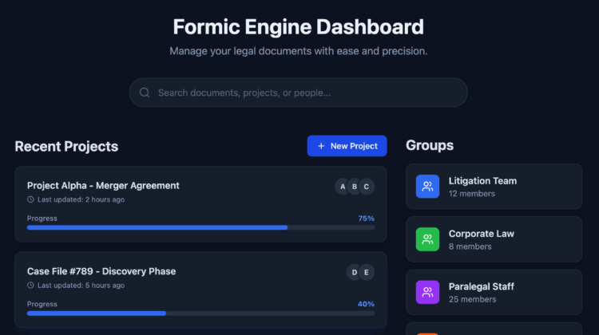Image resolution: width=599 pixels, height=335 pixels.
Task: Open Case File #789 - Discovery Phase title
Action: click(x=101, y=271)
